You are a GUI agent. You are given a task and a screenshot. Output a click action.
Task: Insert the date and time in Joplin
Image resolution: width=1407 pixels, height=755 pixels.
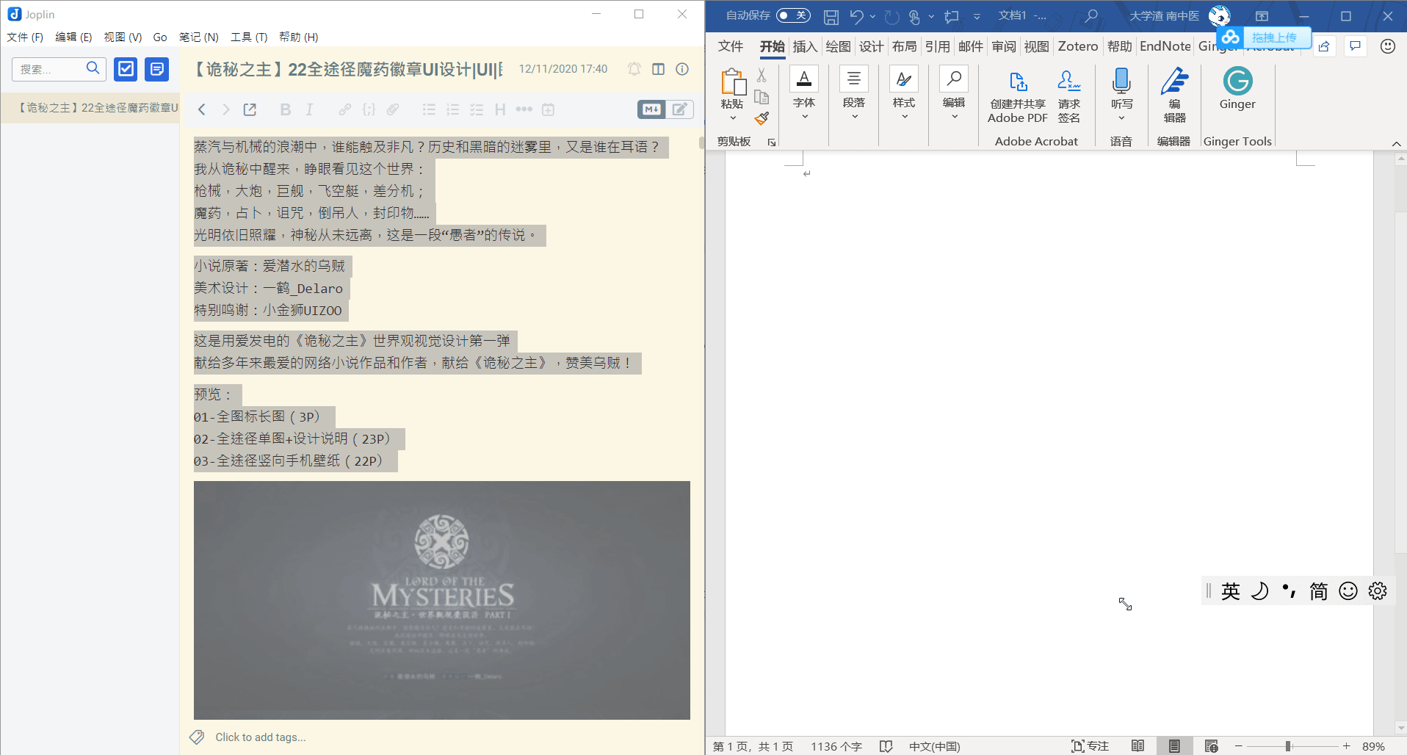pos(548,109)
